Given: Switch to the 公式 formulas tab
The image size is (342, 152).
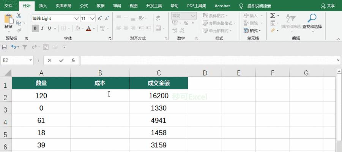Looking at the screenshot, I should 84,6.
